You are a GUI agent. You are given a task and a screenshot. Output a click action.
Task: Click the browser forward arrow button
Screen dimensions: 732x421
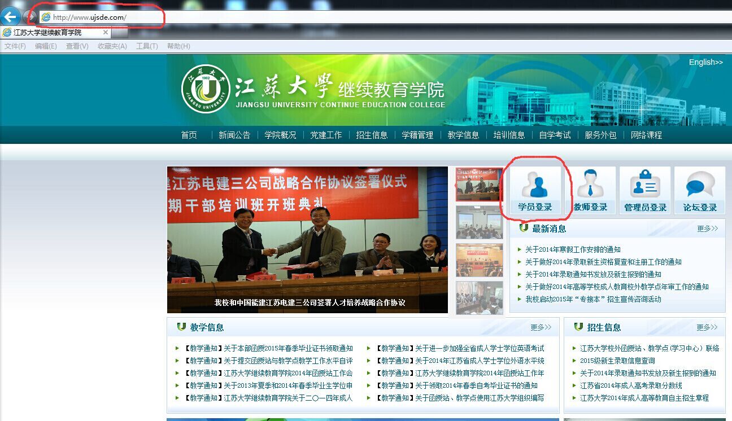pos(30,17)
